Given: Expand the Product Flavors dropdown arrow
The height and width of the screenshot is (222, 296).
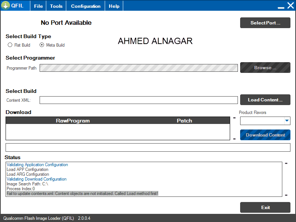Looking at the screenshot, I should 287,121.
